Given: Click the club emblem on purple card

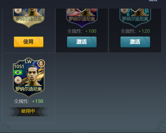Looking at the screenshot, I should pos(71,11).
